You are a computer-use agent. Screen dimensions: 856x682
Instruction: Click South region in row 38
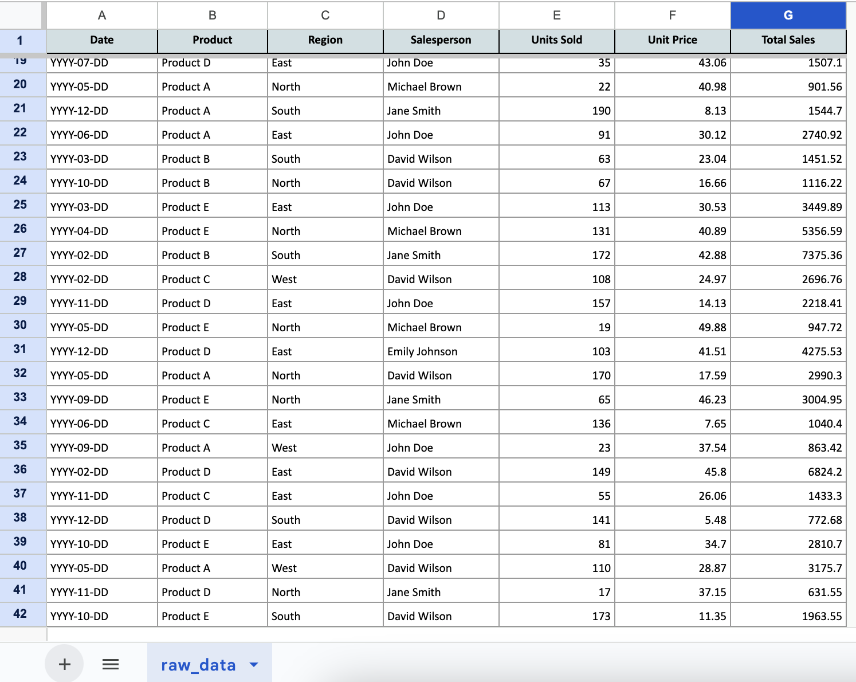point(325,520)
